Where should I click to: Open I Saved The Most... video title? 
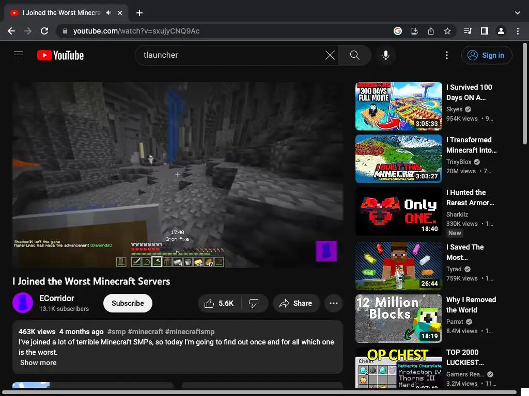click(x=465, y=252)
